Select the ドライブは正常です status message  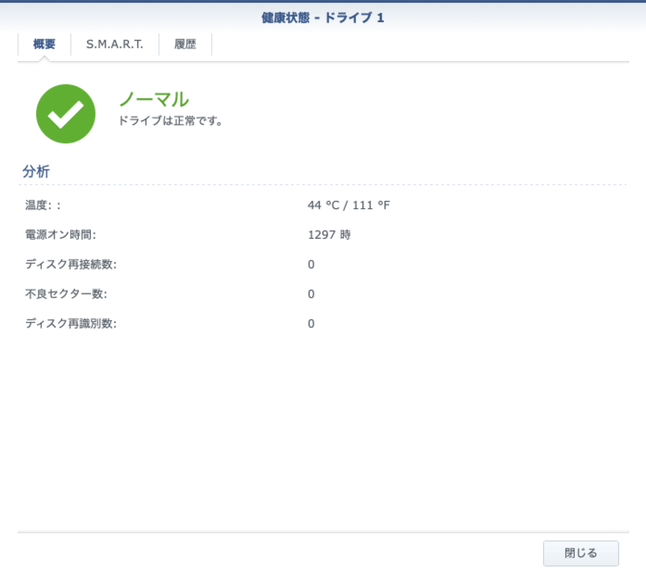point(171,121)
